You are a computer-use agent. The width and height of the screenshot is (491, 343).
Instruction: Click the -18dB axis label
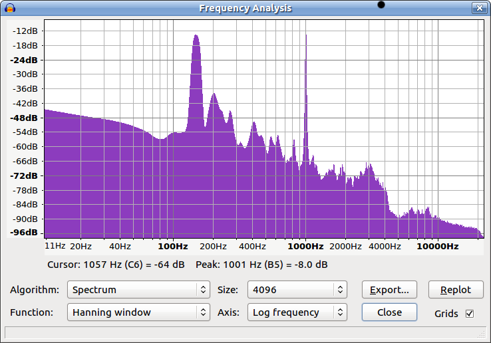(x=25, y=45)
